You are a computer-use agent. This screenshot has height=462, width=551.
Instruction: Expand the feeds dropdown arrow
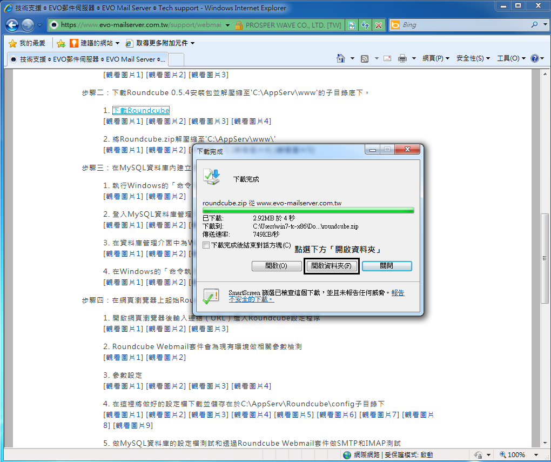coord(377,58)
